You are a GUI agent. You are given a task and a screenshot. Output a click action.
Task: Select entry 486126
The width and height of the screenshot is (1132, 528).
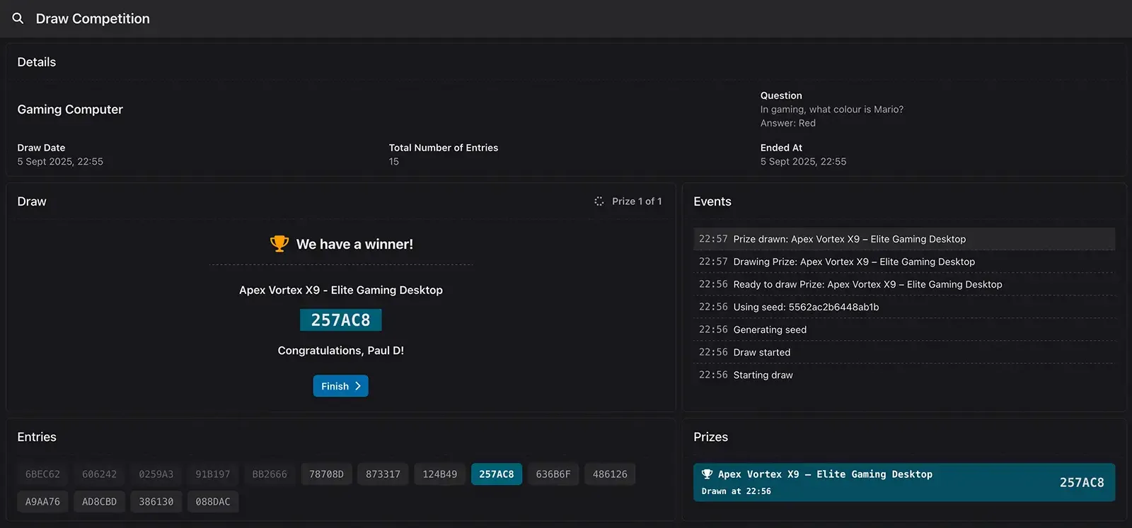610,474
